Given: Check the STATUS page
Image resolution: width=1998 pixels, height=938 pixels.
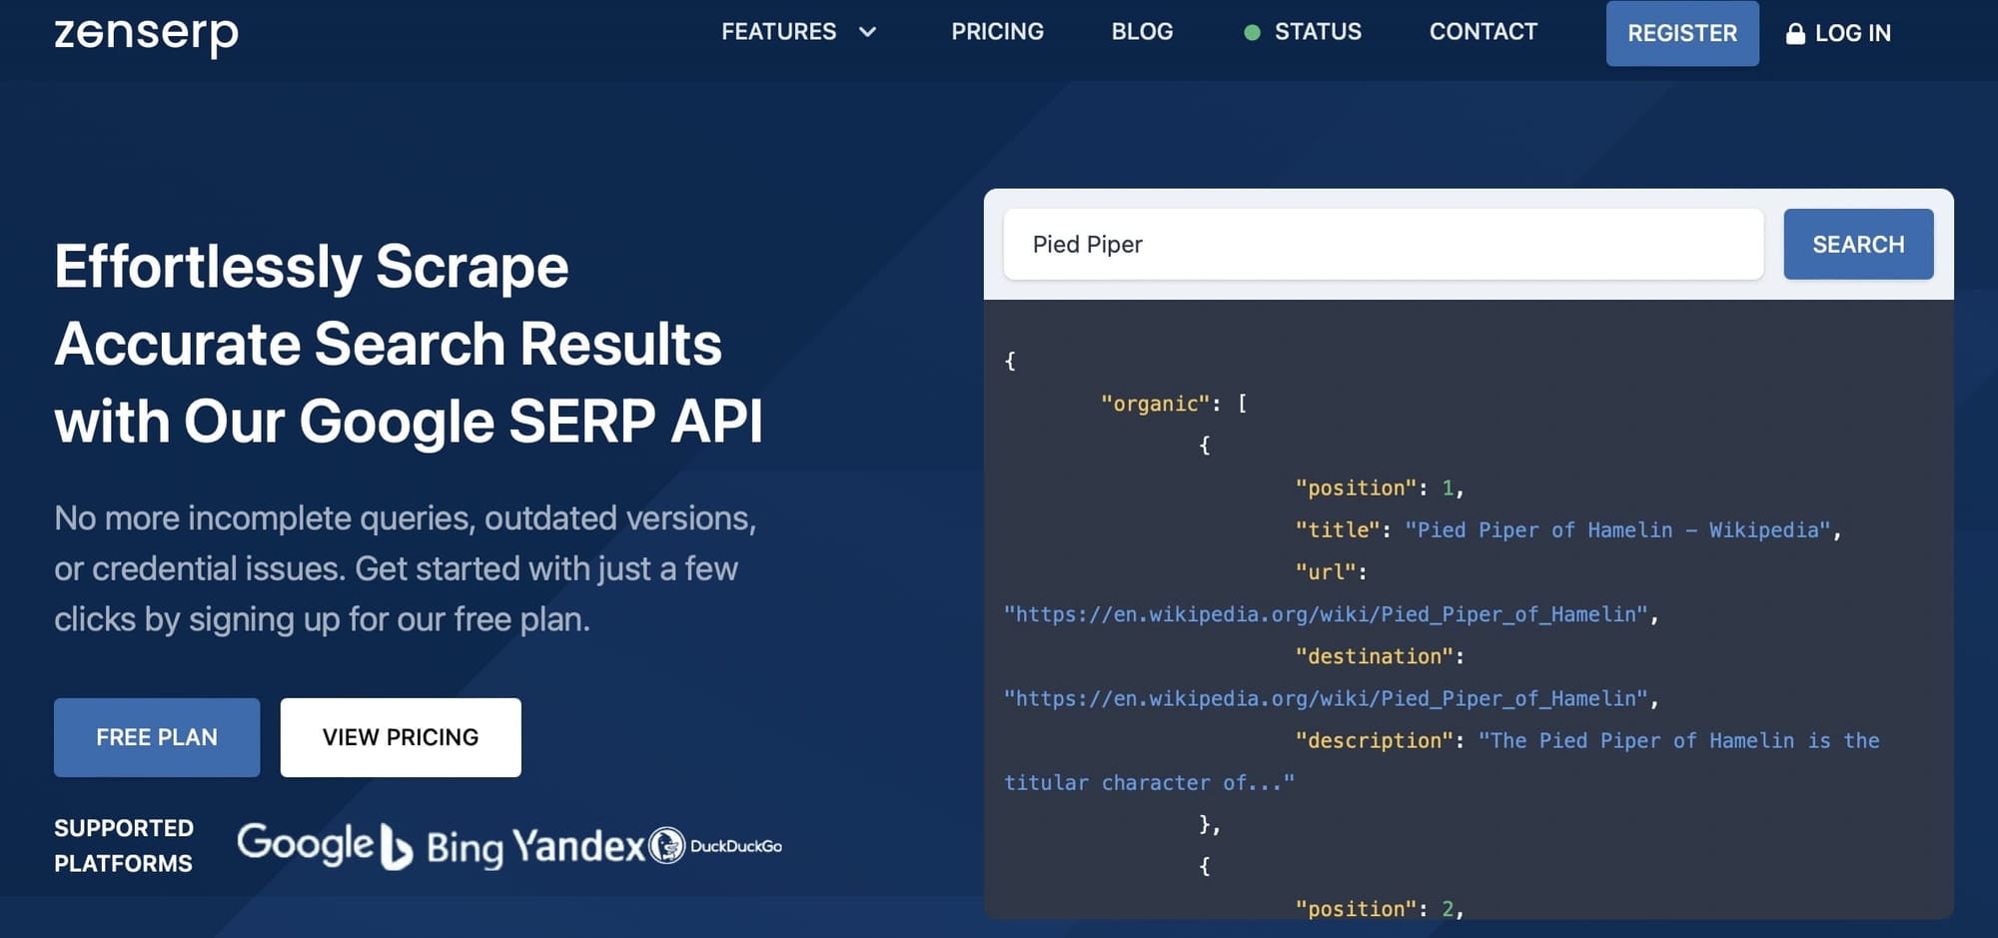Looking at the screenshot, I should (x=1317, y=31).
